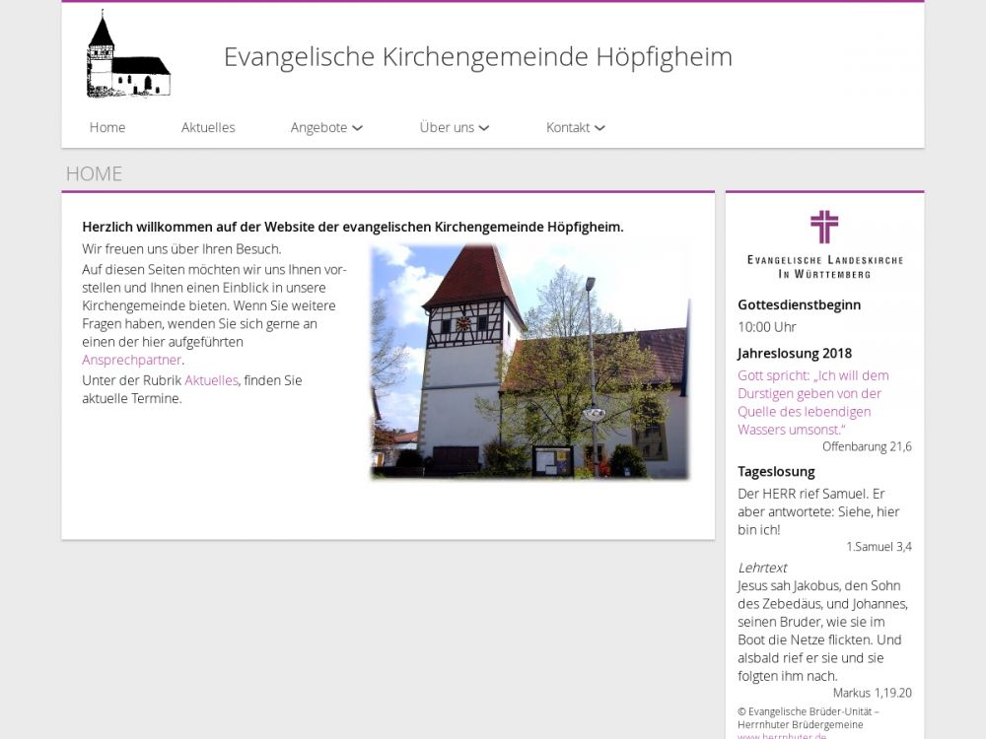Image resolution: width=986 pixels, height=739 pixels.
Task: Open the Jahreslosung 2018 verse link
Action: (x=813, y=402)
